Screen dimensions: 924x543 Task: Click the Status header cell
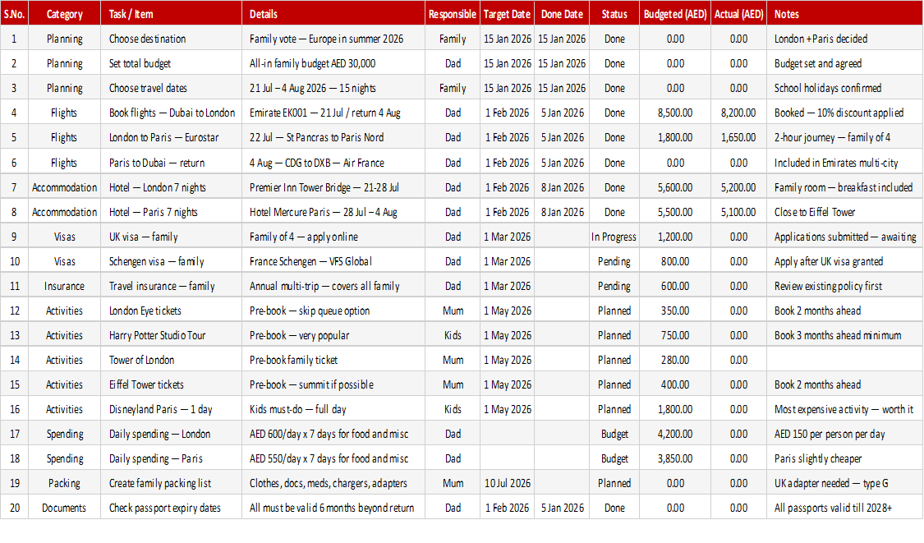tap(614, 14)
